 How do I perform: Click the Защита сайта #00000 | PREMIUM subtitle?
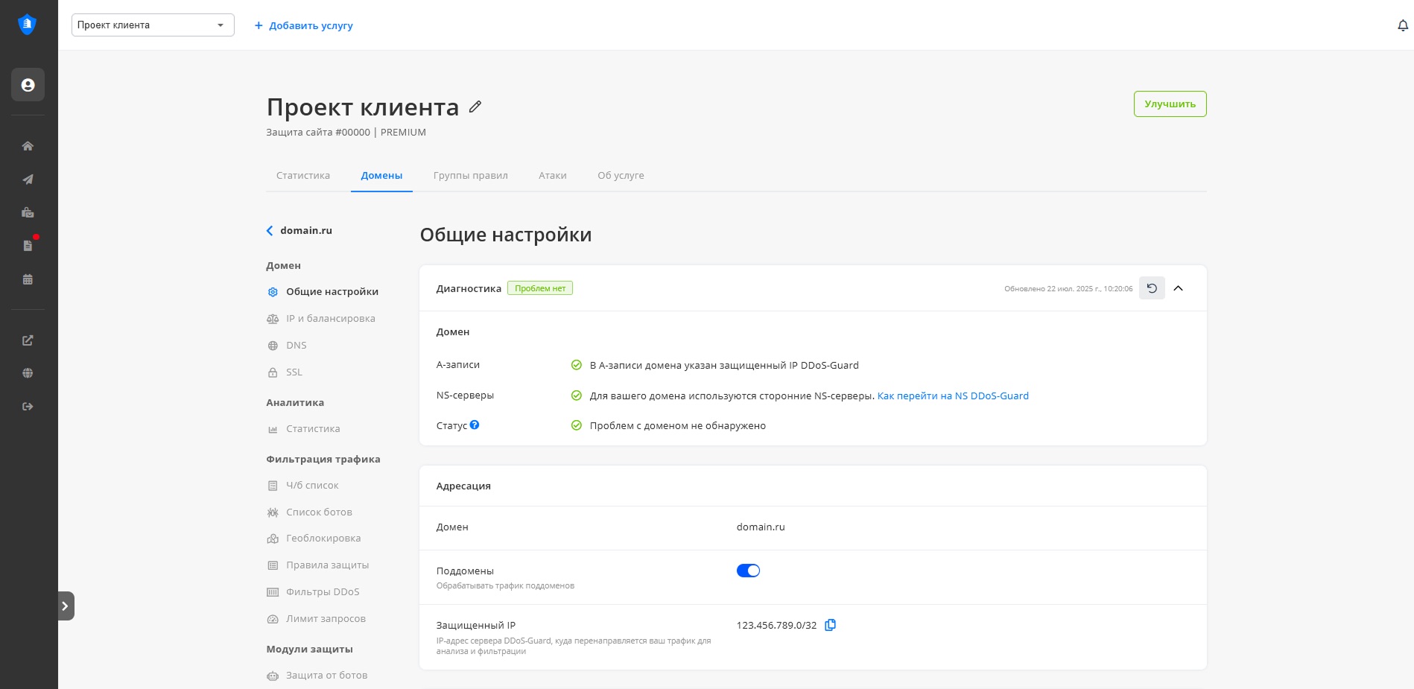pos(346,133)
